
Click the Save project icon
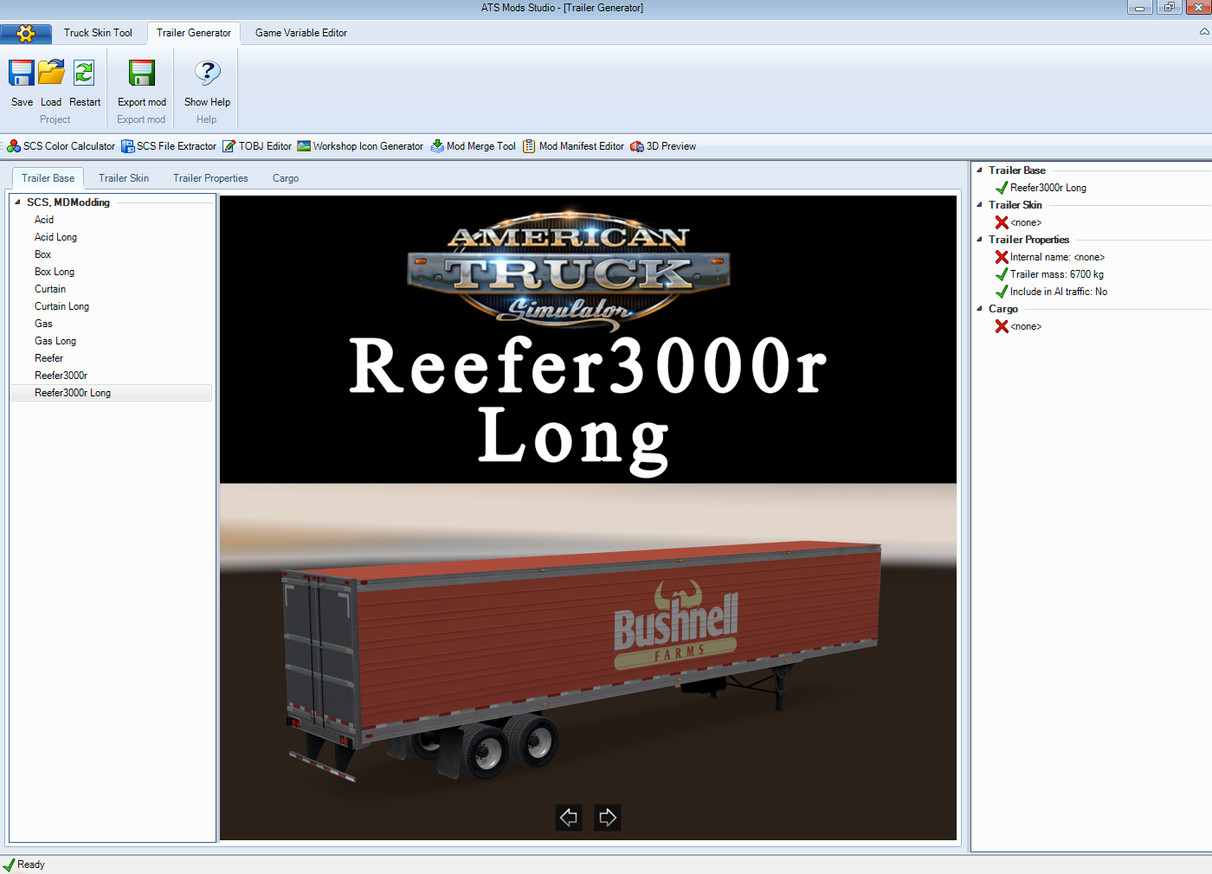pyautogui.click(x=22, y=73)
